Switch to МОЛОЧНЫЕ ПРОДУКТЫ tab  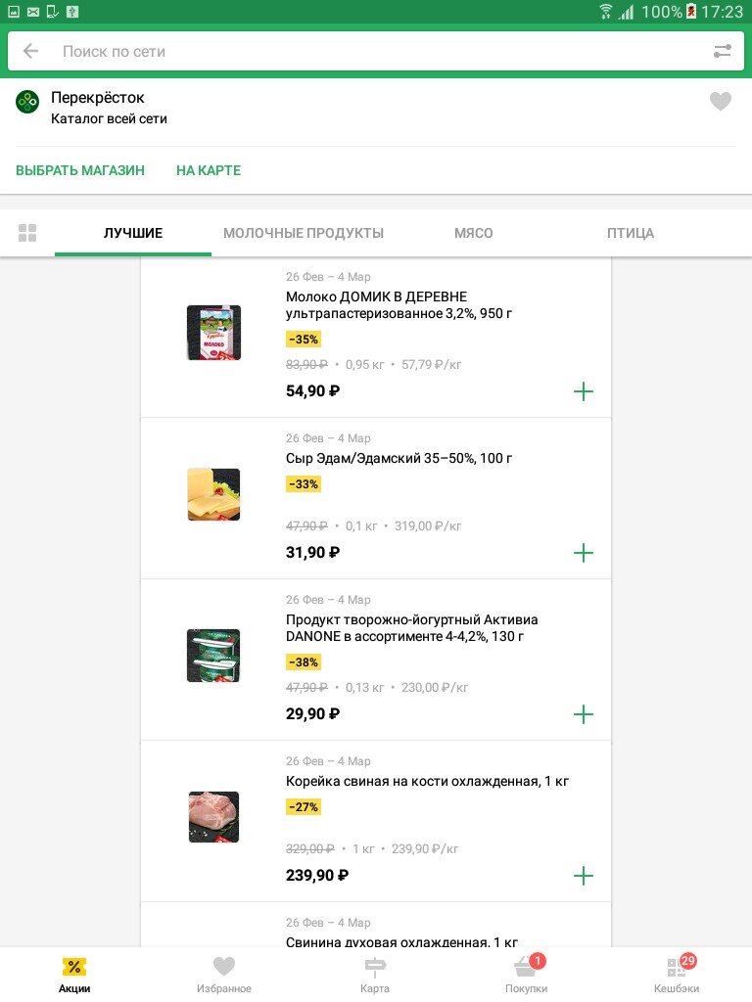[x=304, y=233]
